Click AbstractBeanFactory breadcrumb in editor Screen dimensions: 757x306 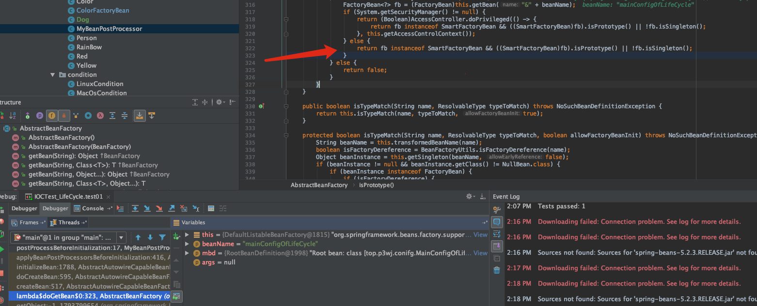coord(319,185)
